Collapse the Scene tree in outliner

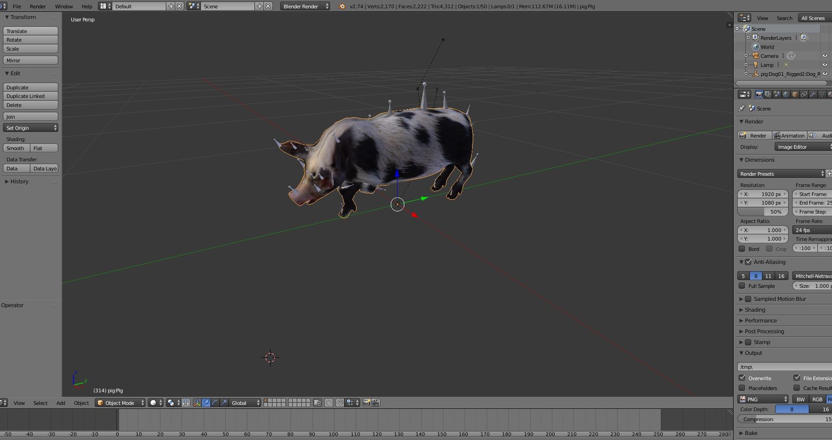pyautogui.click(x=737, y=29)
